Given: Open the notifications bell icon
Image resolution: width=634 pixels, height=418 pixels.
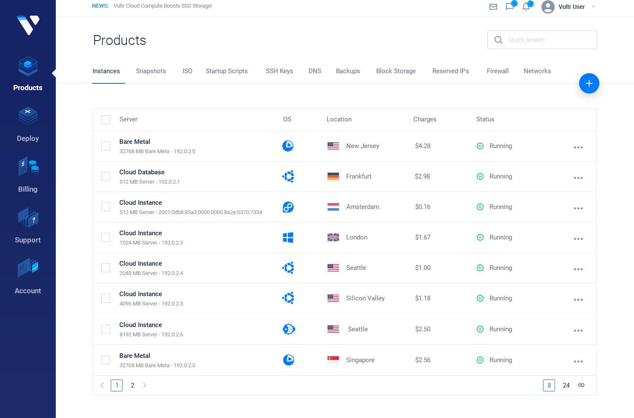Looking at the screenshot, I should click(526, 7).
